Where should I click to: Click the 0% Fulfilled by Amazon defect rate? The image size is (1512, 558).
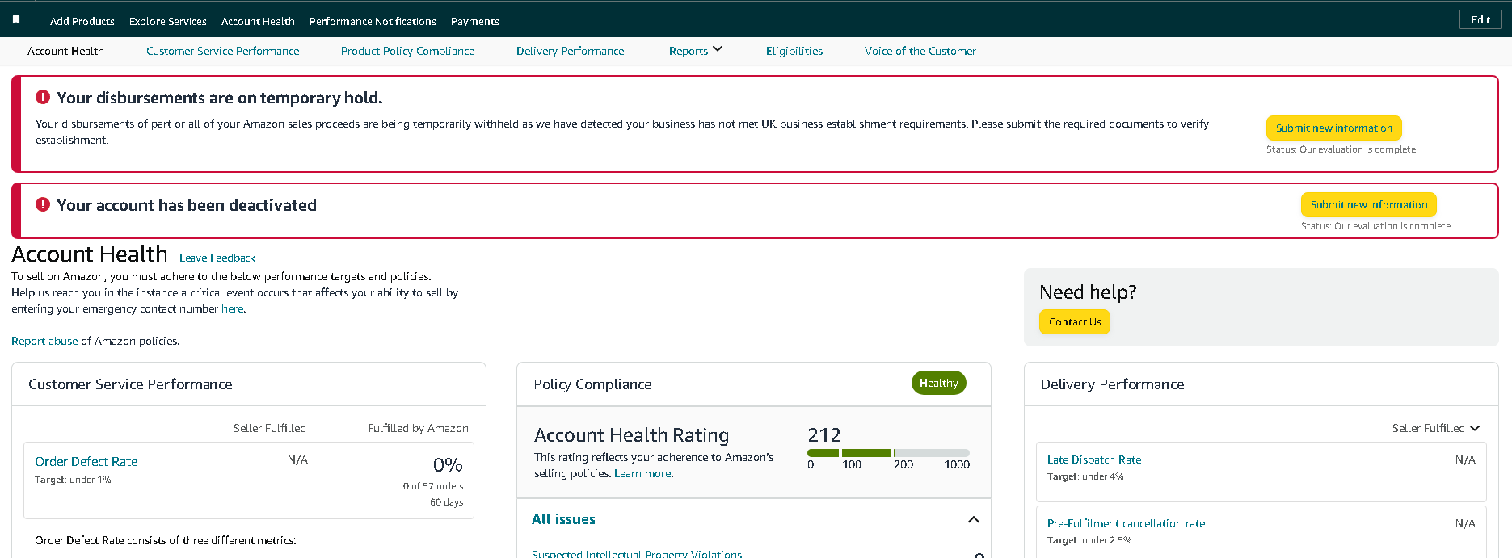[448, 465]
